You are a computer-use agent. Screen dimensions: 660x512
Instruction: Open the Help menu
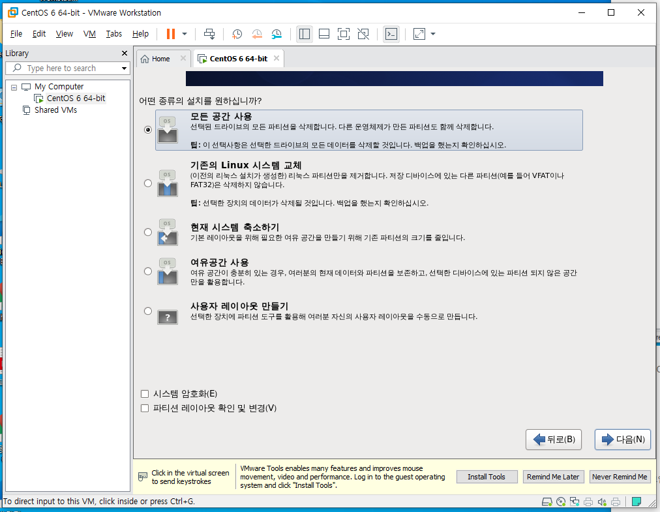(140, 34)
